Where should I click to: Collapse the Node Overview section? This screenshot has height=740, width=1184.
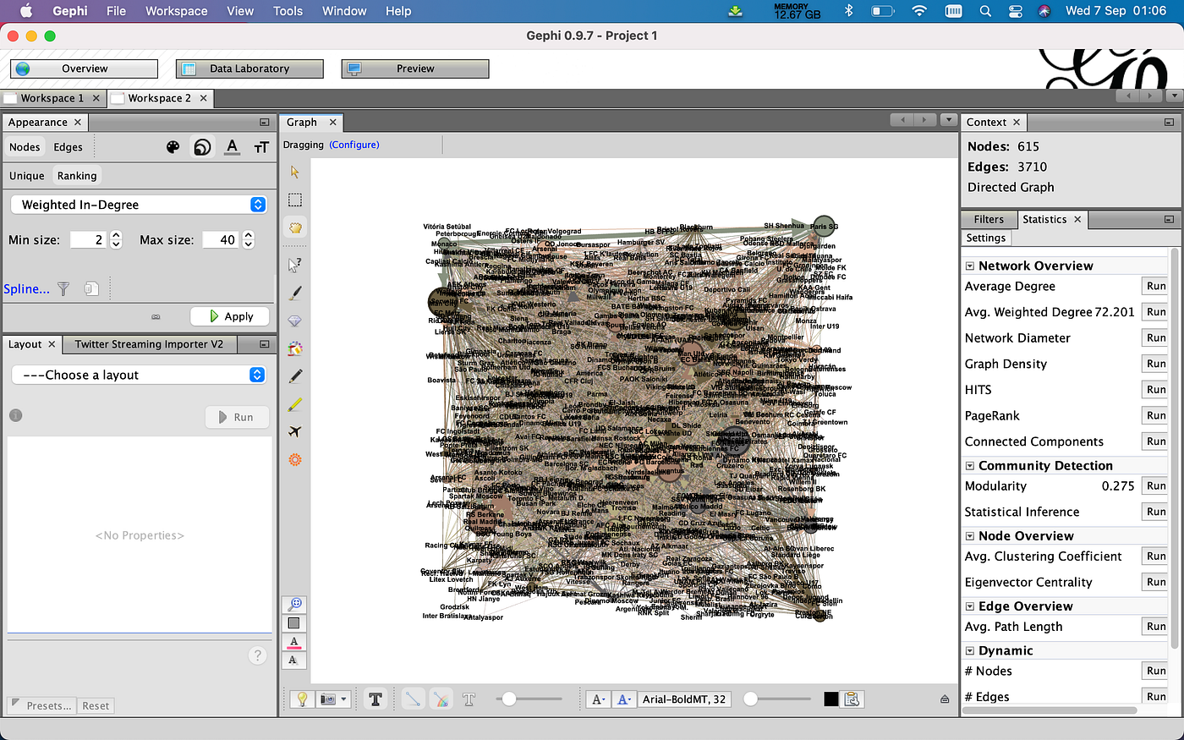(970, 536)
